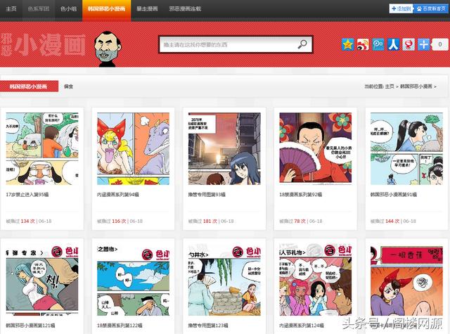Share via the yellow star QQ空间 icon
The width and height of the screenshot is (450, 334).
pos(348,44)
